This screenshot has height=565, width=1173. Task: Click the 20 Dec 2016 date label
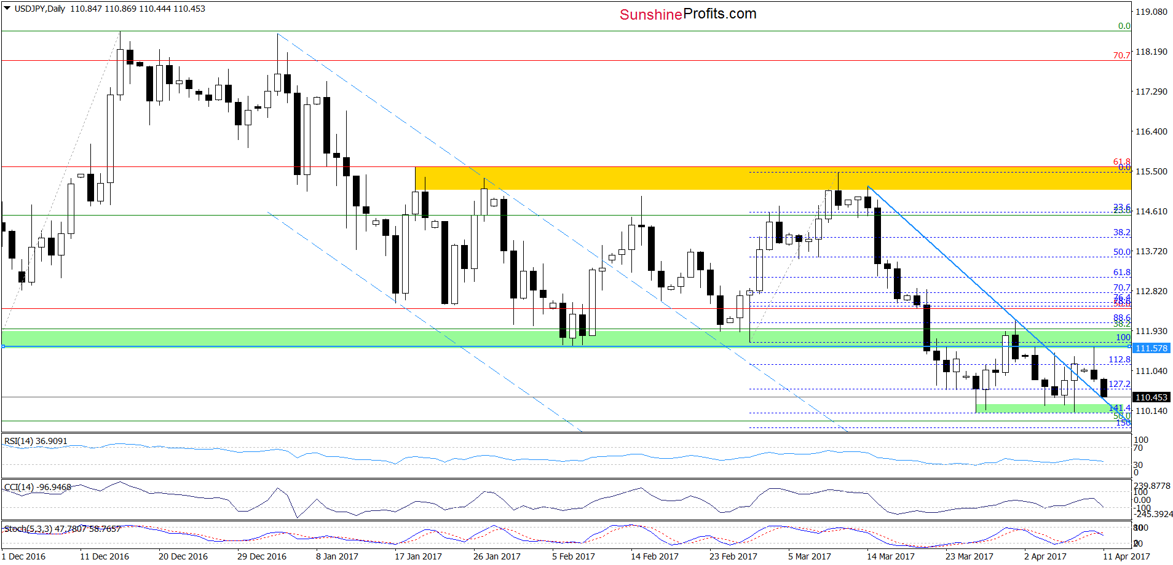tap(183, 556)
